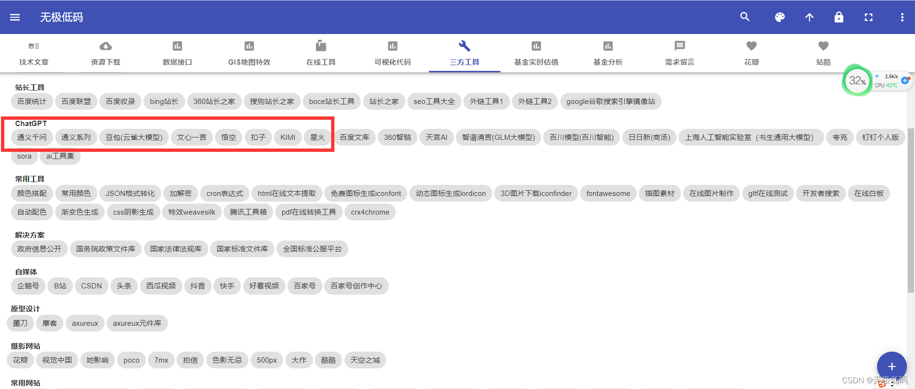Click the up arrow icon in header
The height and width of the screenshot is (389, 915).
coord(809,17)
